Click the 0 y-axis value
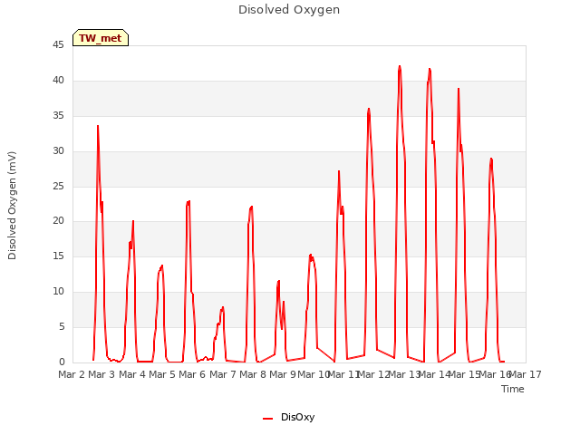This screenshot has width=580, height=435. click(62, 362)
